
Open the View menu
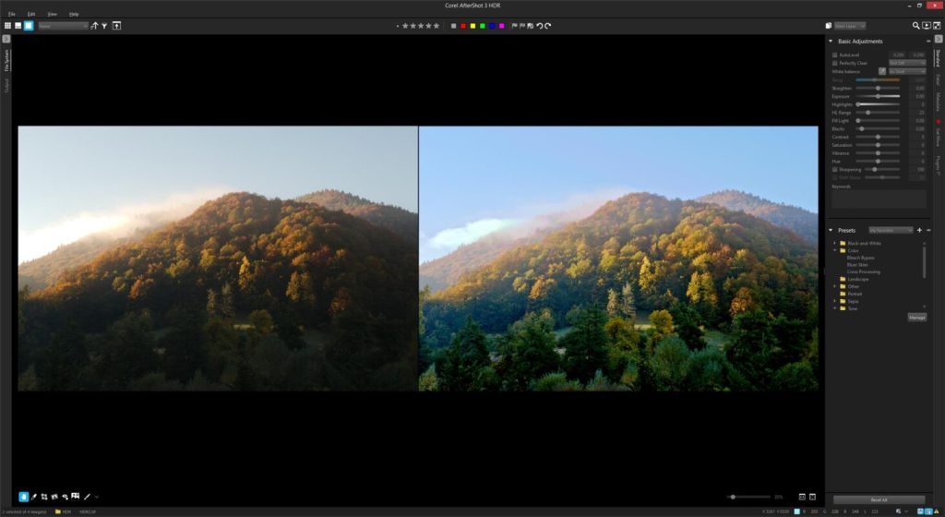coord(52,14)
